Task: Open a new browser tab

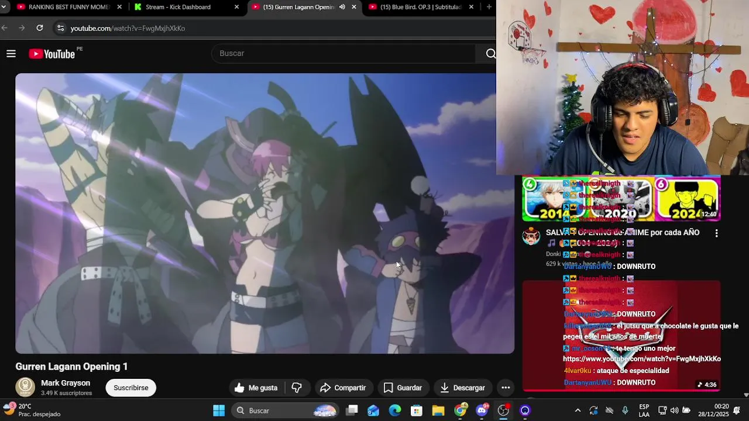Action: (x=489, y=7)
